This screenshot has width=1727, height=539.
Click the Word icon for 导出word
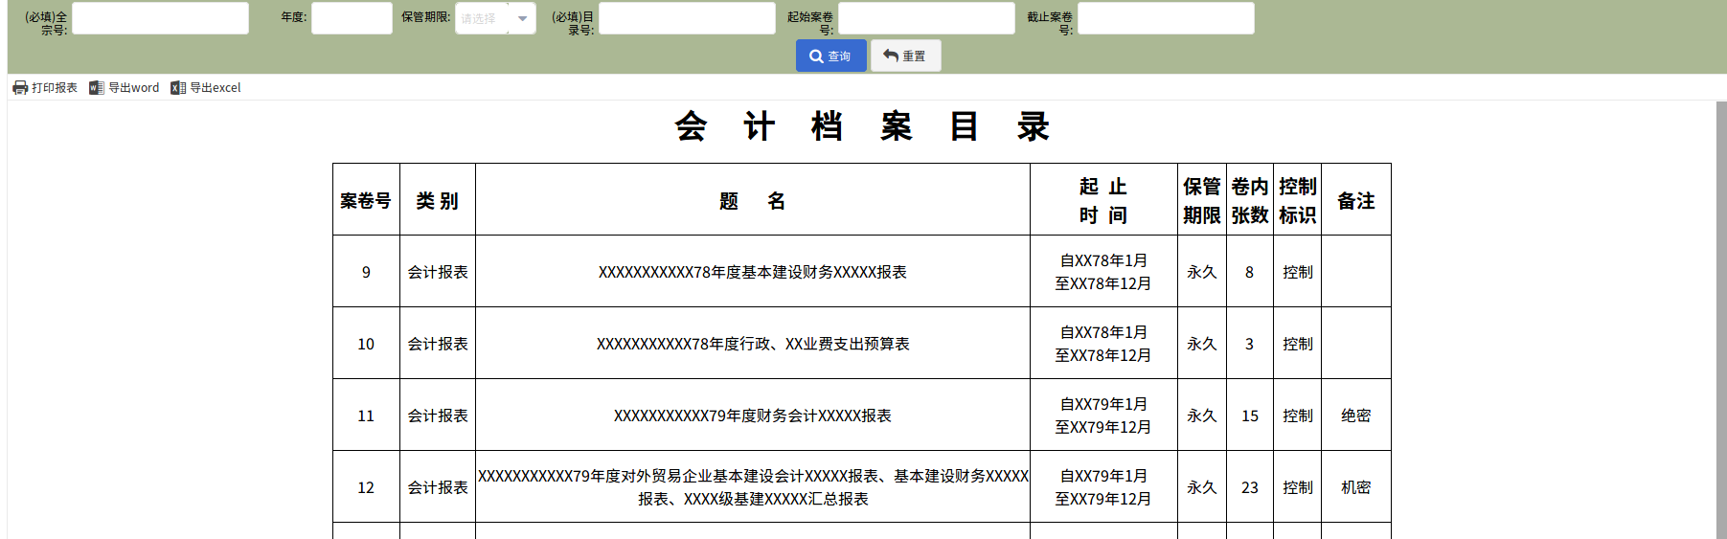tap(96, 88)
